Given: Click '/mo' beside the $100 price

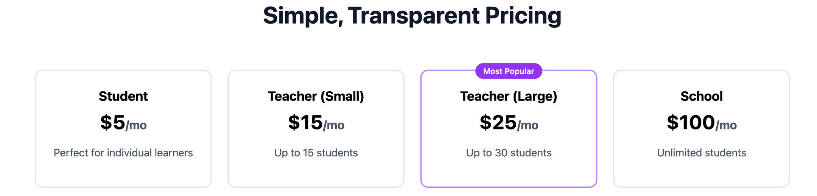Looking at the screenshot, I should click(x=726, y=125).
